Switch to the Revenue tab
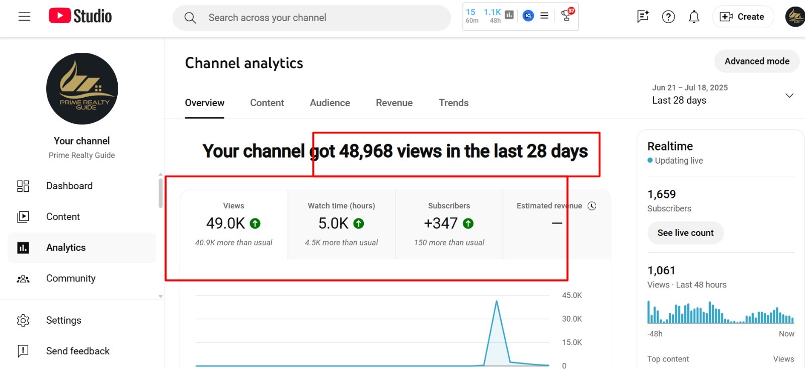Image resolution: width=805 pixels, height=369 pixels. (394, 103)
